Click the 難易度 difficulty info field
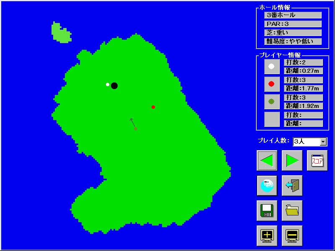The image size is (335, 251). 293,41
